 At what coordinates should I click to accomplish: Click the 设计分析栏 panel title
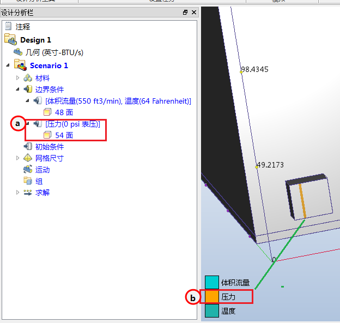pyautogui.click(x=17, y=13)
